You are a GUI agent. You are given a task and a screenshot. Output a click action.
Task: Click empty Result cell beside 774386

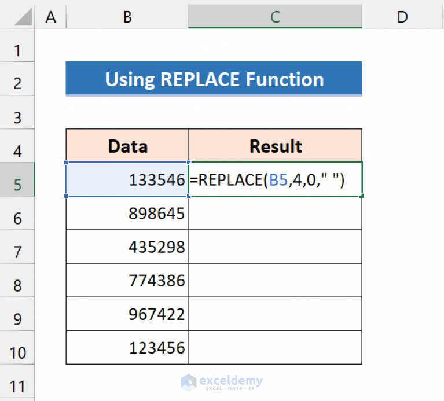275,280
